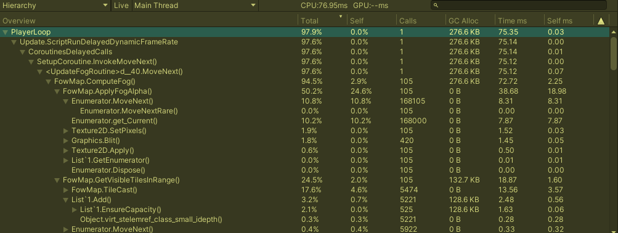This screenshot has height=233, width=618.
Task: Click the profiler search field
Action: (518, 6)
